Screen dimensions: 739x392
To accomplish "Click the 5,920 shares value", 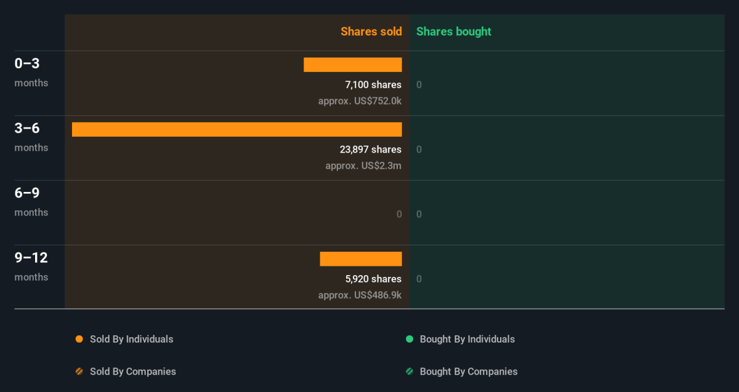I will (x=373, y=279).
